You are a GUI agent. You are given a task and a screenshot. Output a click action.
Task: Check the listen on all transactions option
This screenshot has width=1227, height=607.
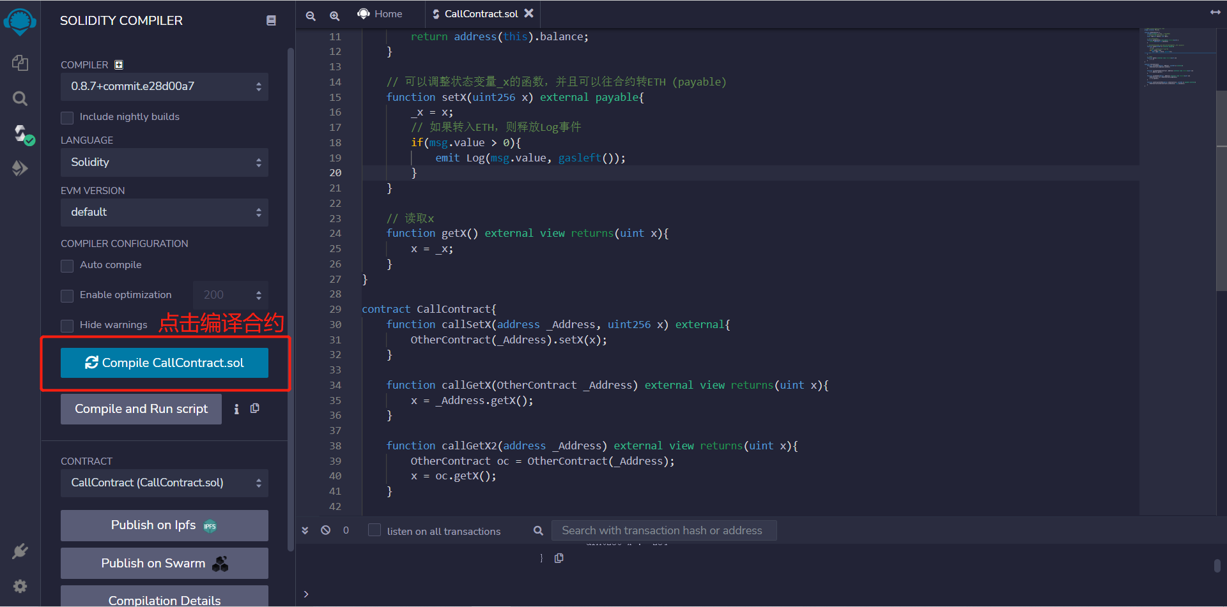coord(374,530)
